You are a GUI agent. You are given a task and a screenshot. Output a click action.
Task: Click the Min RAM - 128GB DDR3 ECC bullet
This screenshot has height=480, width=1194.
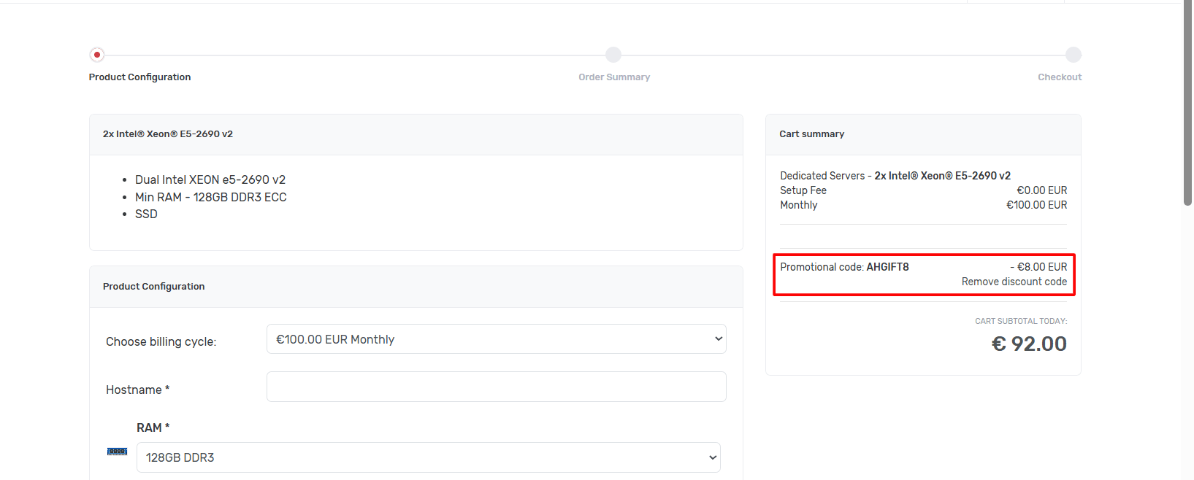point(211,197)
